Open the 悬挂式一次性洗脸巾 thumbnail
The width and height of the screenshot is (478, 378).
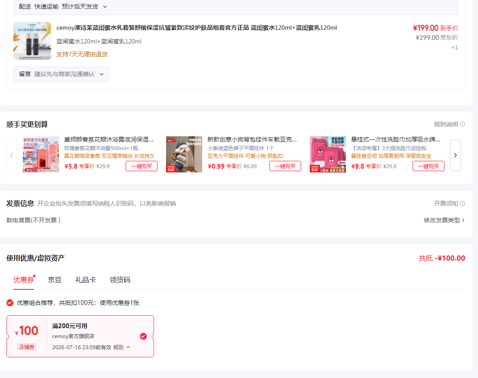tap(328, 154)
